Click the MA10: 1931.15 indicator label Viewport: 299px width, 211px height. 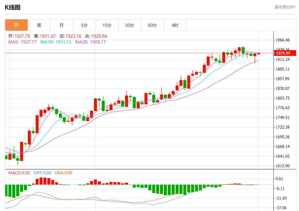[56, 42]
